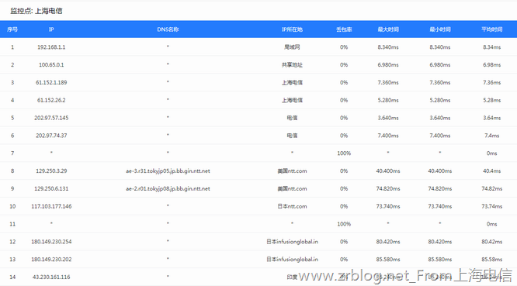
Task: Click the 最大时间 column header
Action: tap(388, 29)
